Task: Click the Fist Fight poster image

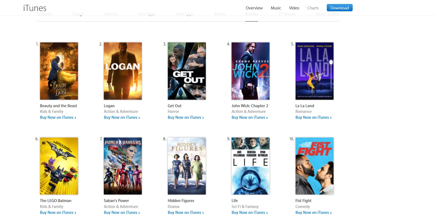Action: [314, 166]
